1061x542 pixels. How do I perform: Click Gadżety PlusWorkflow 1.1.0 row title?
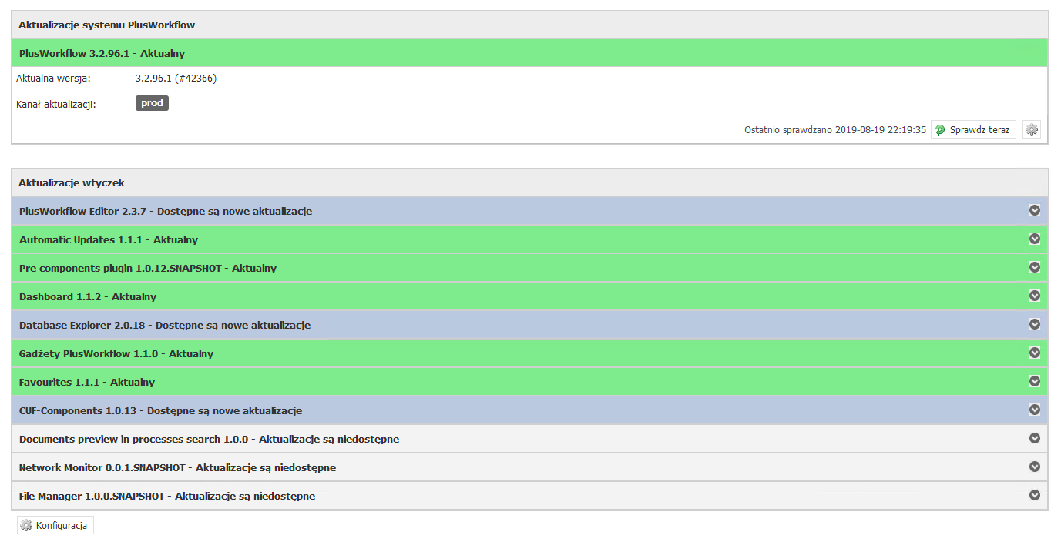pos(116,353)
